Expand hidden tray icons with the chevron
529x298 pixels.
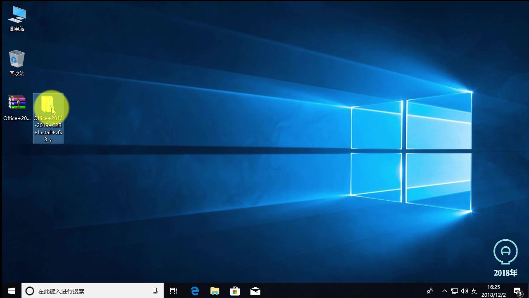(x=444, y=291)
